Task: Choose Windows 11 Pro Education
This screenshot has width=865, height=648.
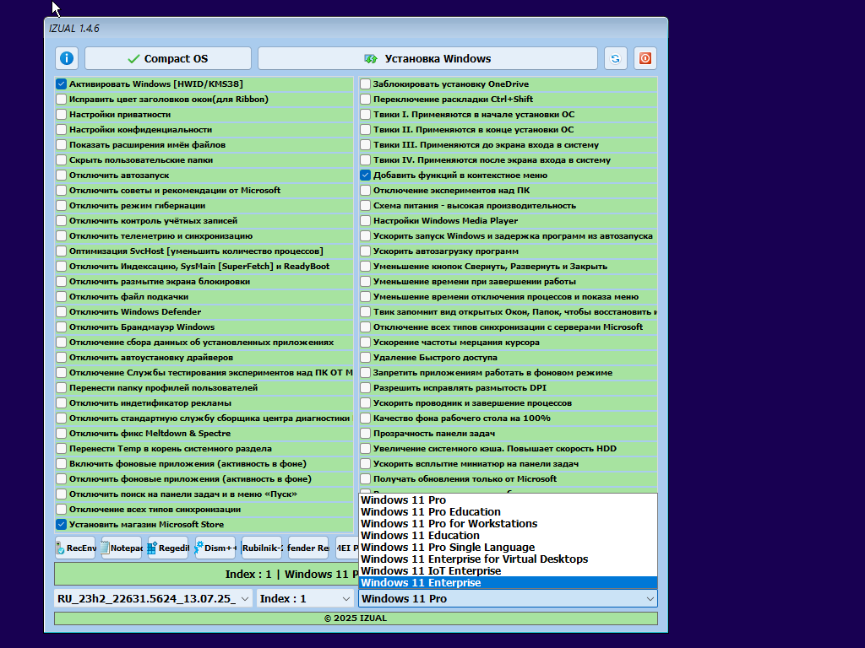Action: click(508, 512)
